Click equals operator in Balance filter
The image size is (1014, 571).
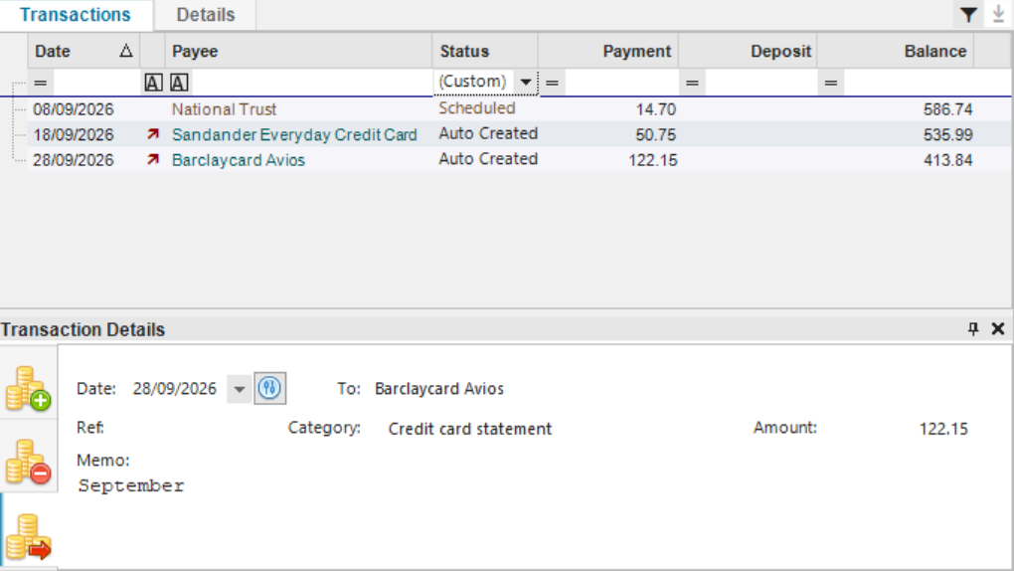[x=831, y=83]
